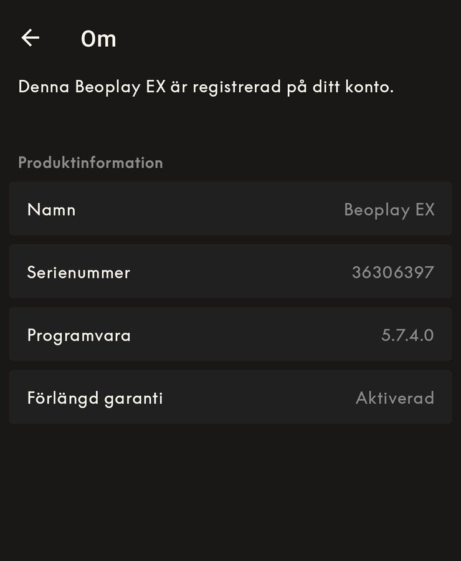The height and width of the screenshot is (561, 461).
Task: Click the Beoplay EX value in Namn row
Action: 389,209
